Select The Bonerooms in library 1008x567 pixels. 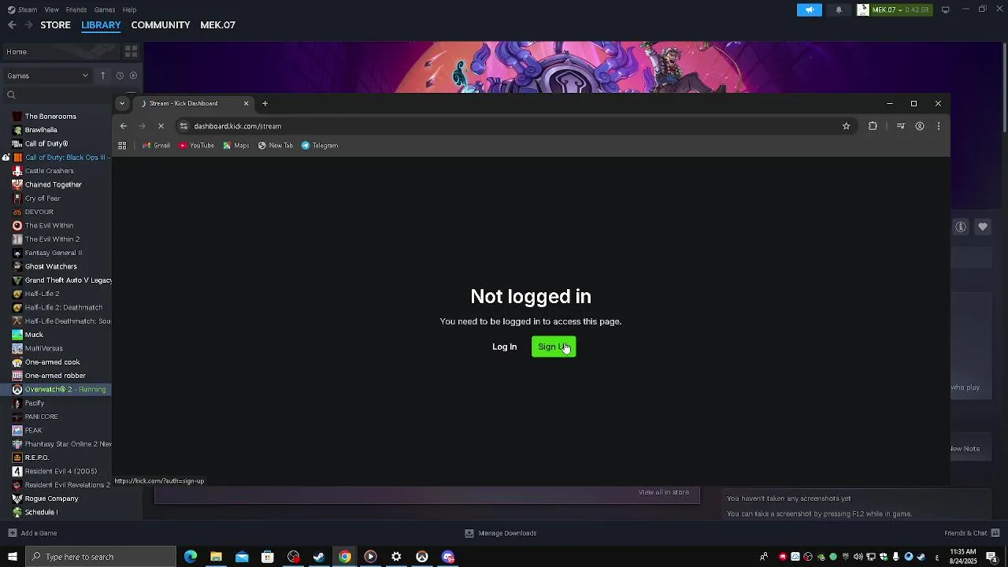(50, 117)
